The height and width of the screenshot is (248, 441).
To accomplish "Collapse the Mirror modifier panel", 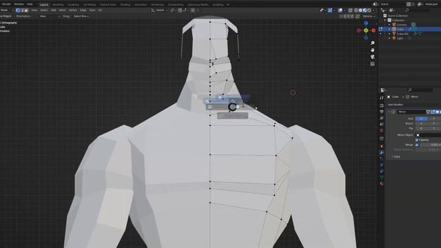I will [x=389, y=112].
